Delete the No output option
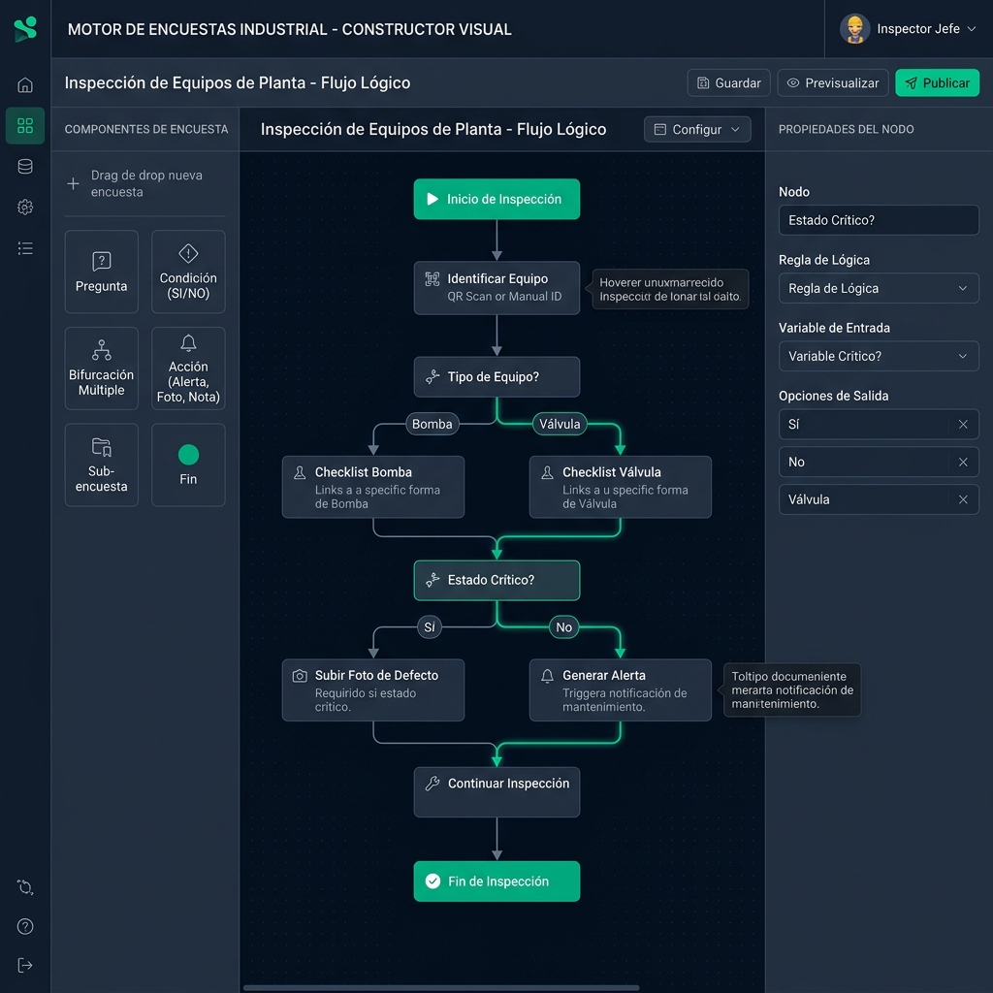The image size is (993, 993). click(963, 463)
